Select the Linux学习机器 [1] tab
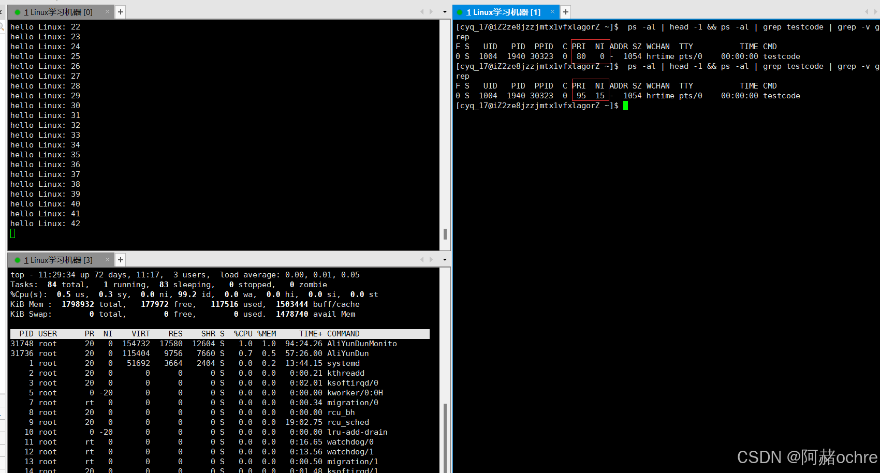 coord(503,12)
